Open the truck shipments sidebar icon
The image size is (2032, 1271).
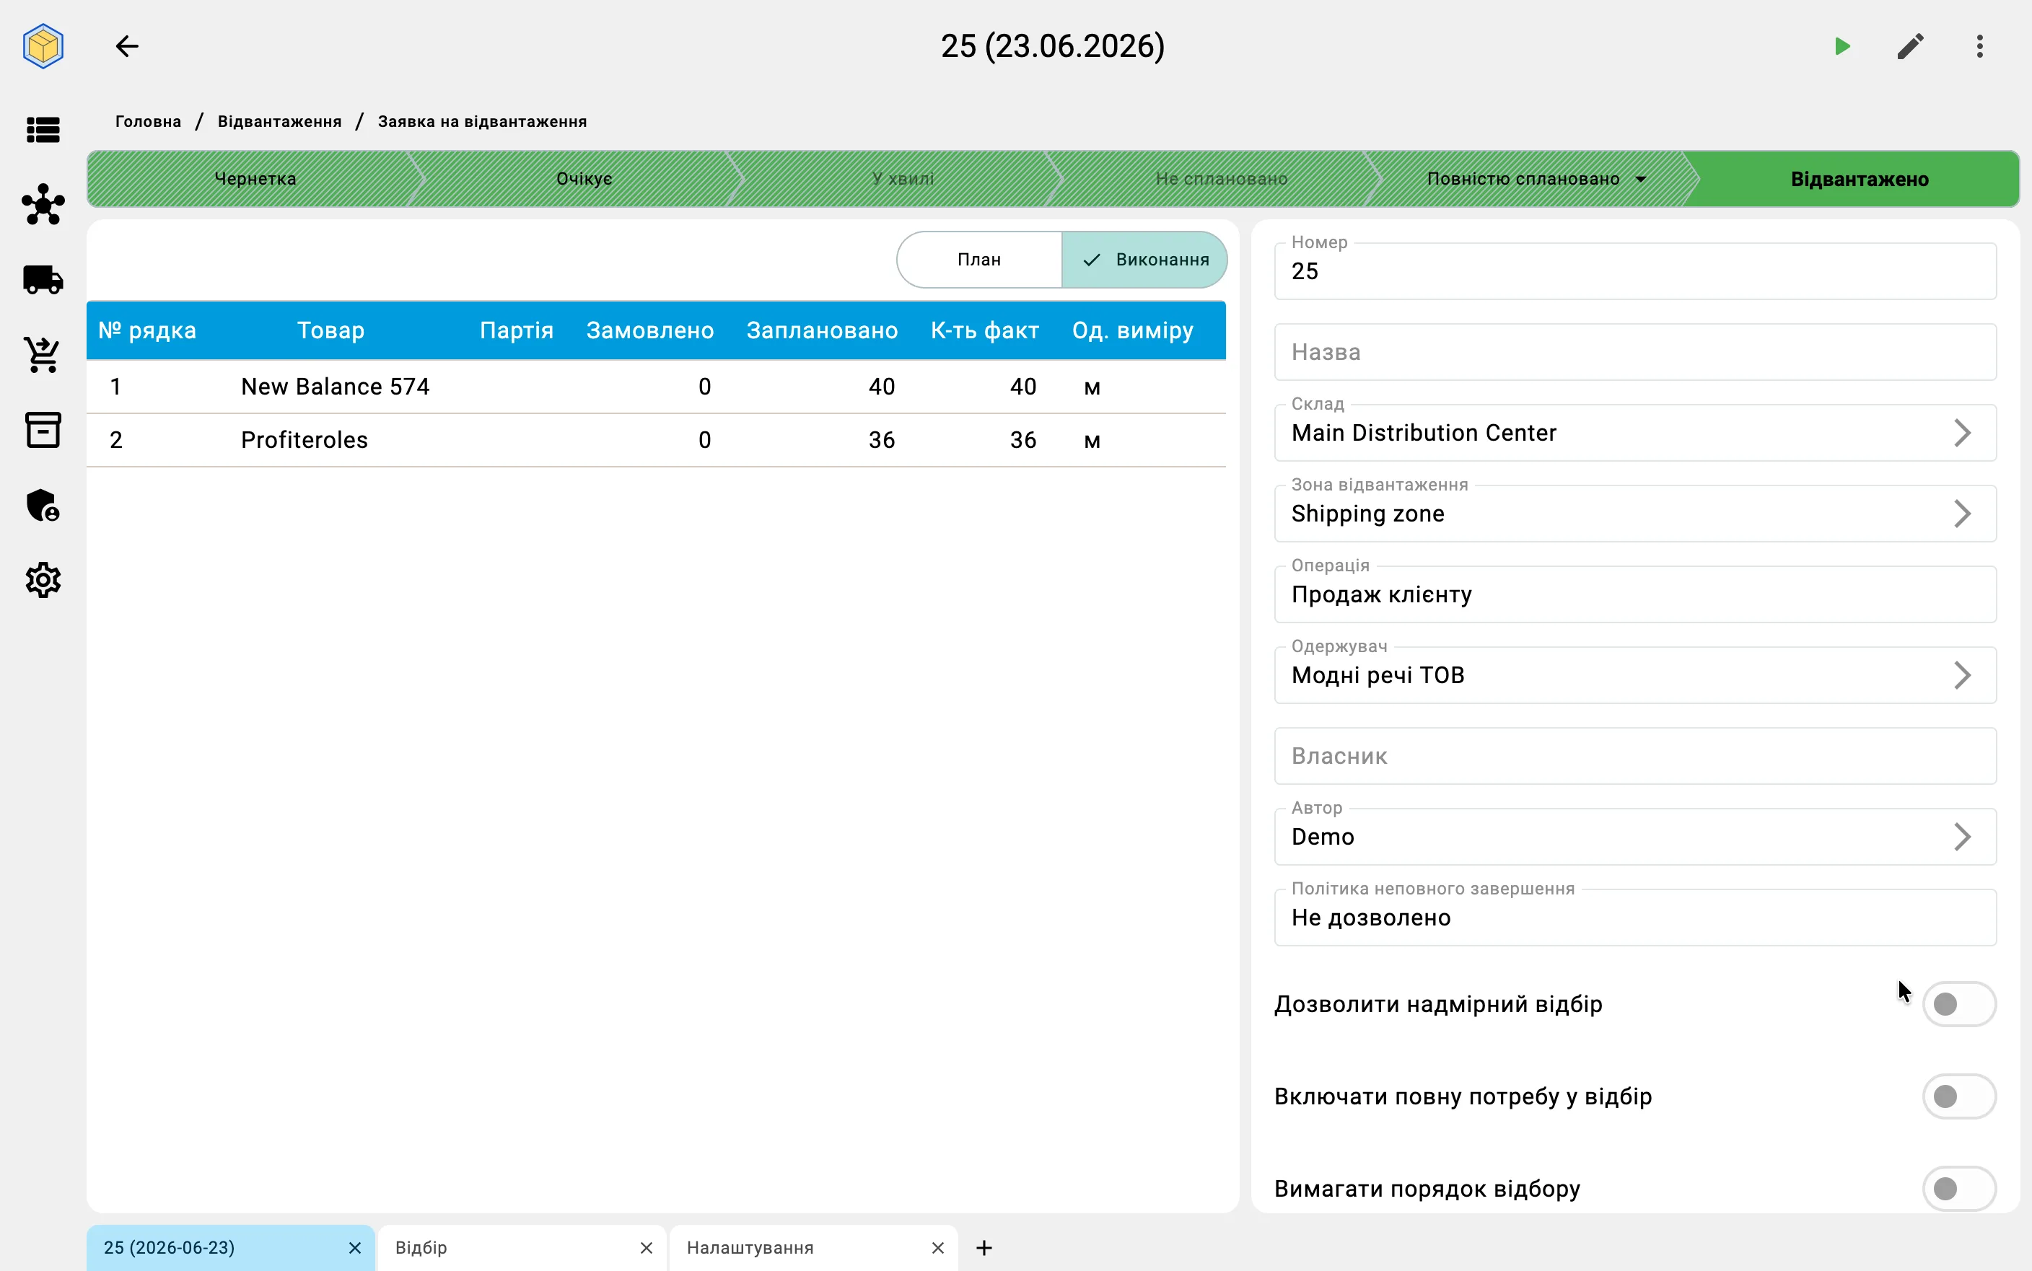43,279
